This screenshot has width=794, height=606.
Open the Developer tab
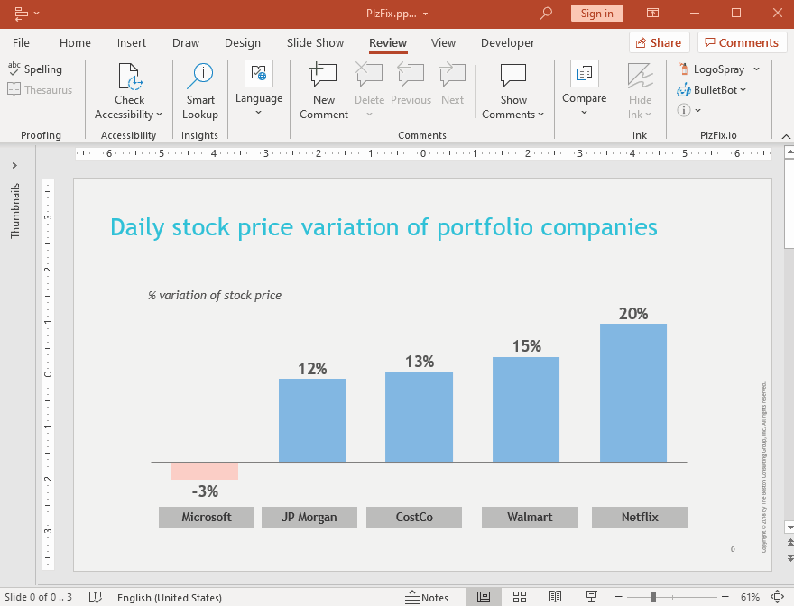[507, 42]
